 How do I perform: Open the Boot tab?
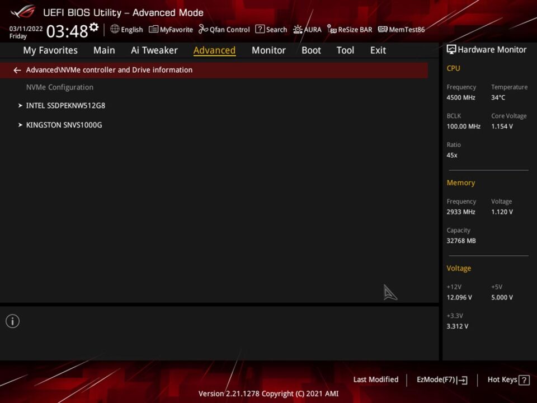pyautogui.click(x=312, y=50)
